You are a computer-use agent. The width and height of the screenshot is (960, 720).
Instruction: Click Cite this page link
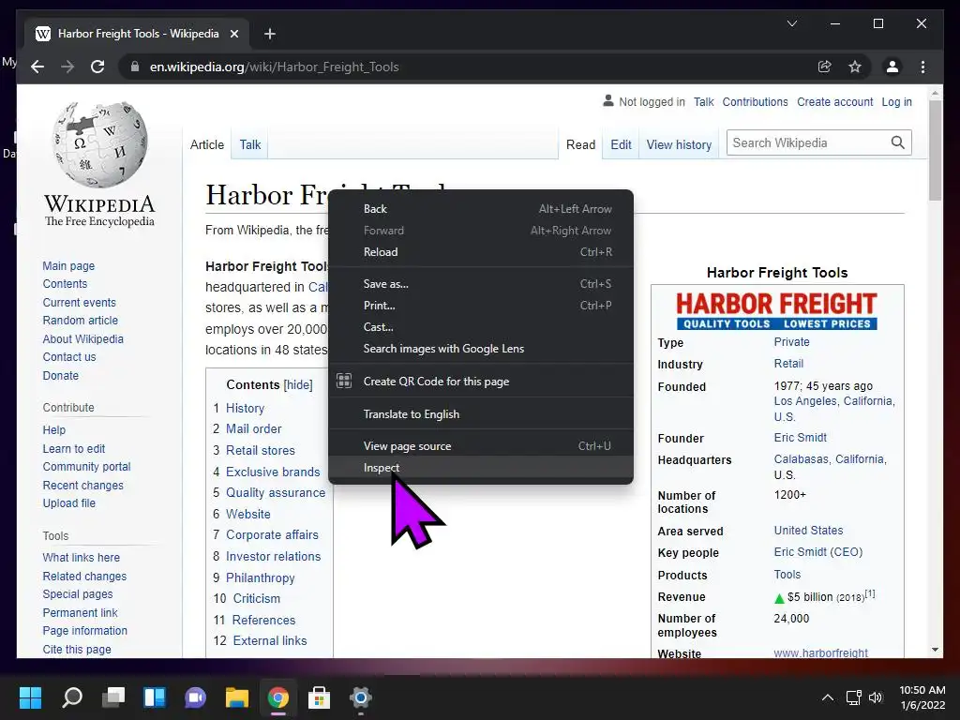click(x=77, y=649)
